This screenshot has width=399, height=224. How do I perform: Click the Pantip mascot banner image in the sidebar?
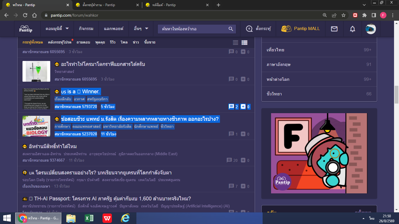click(319, 153)
